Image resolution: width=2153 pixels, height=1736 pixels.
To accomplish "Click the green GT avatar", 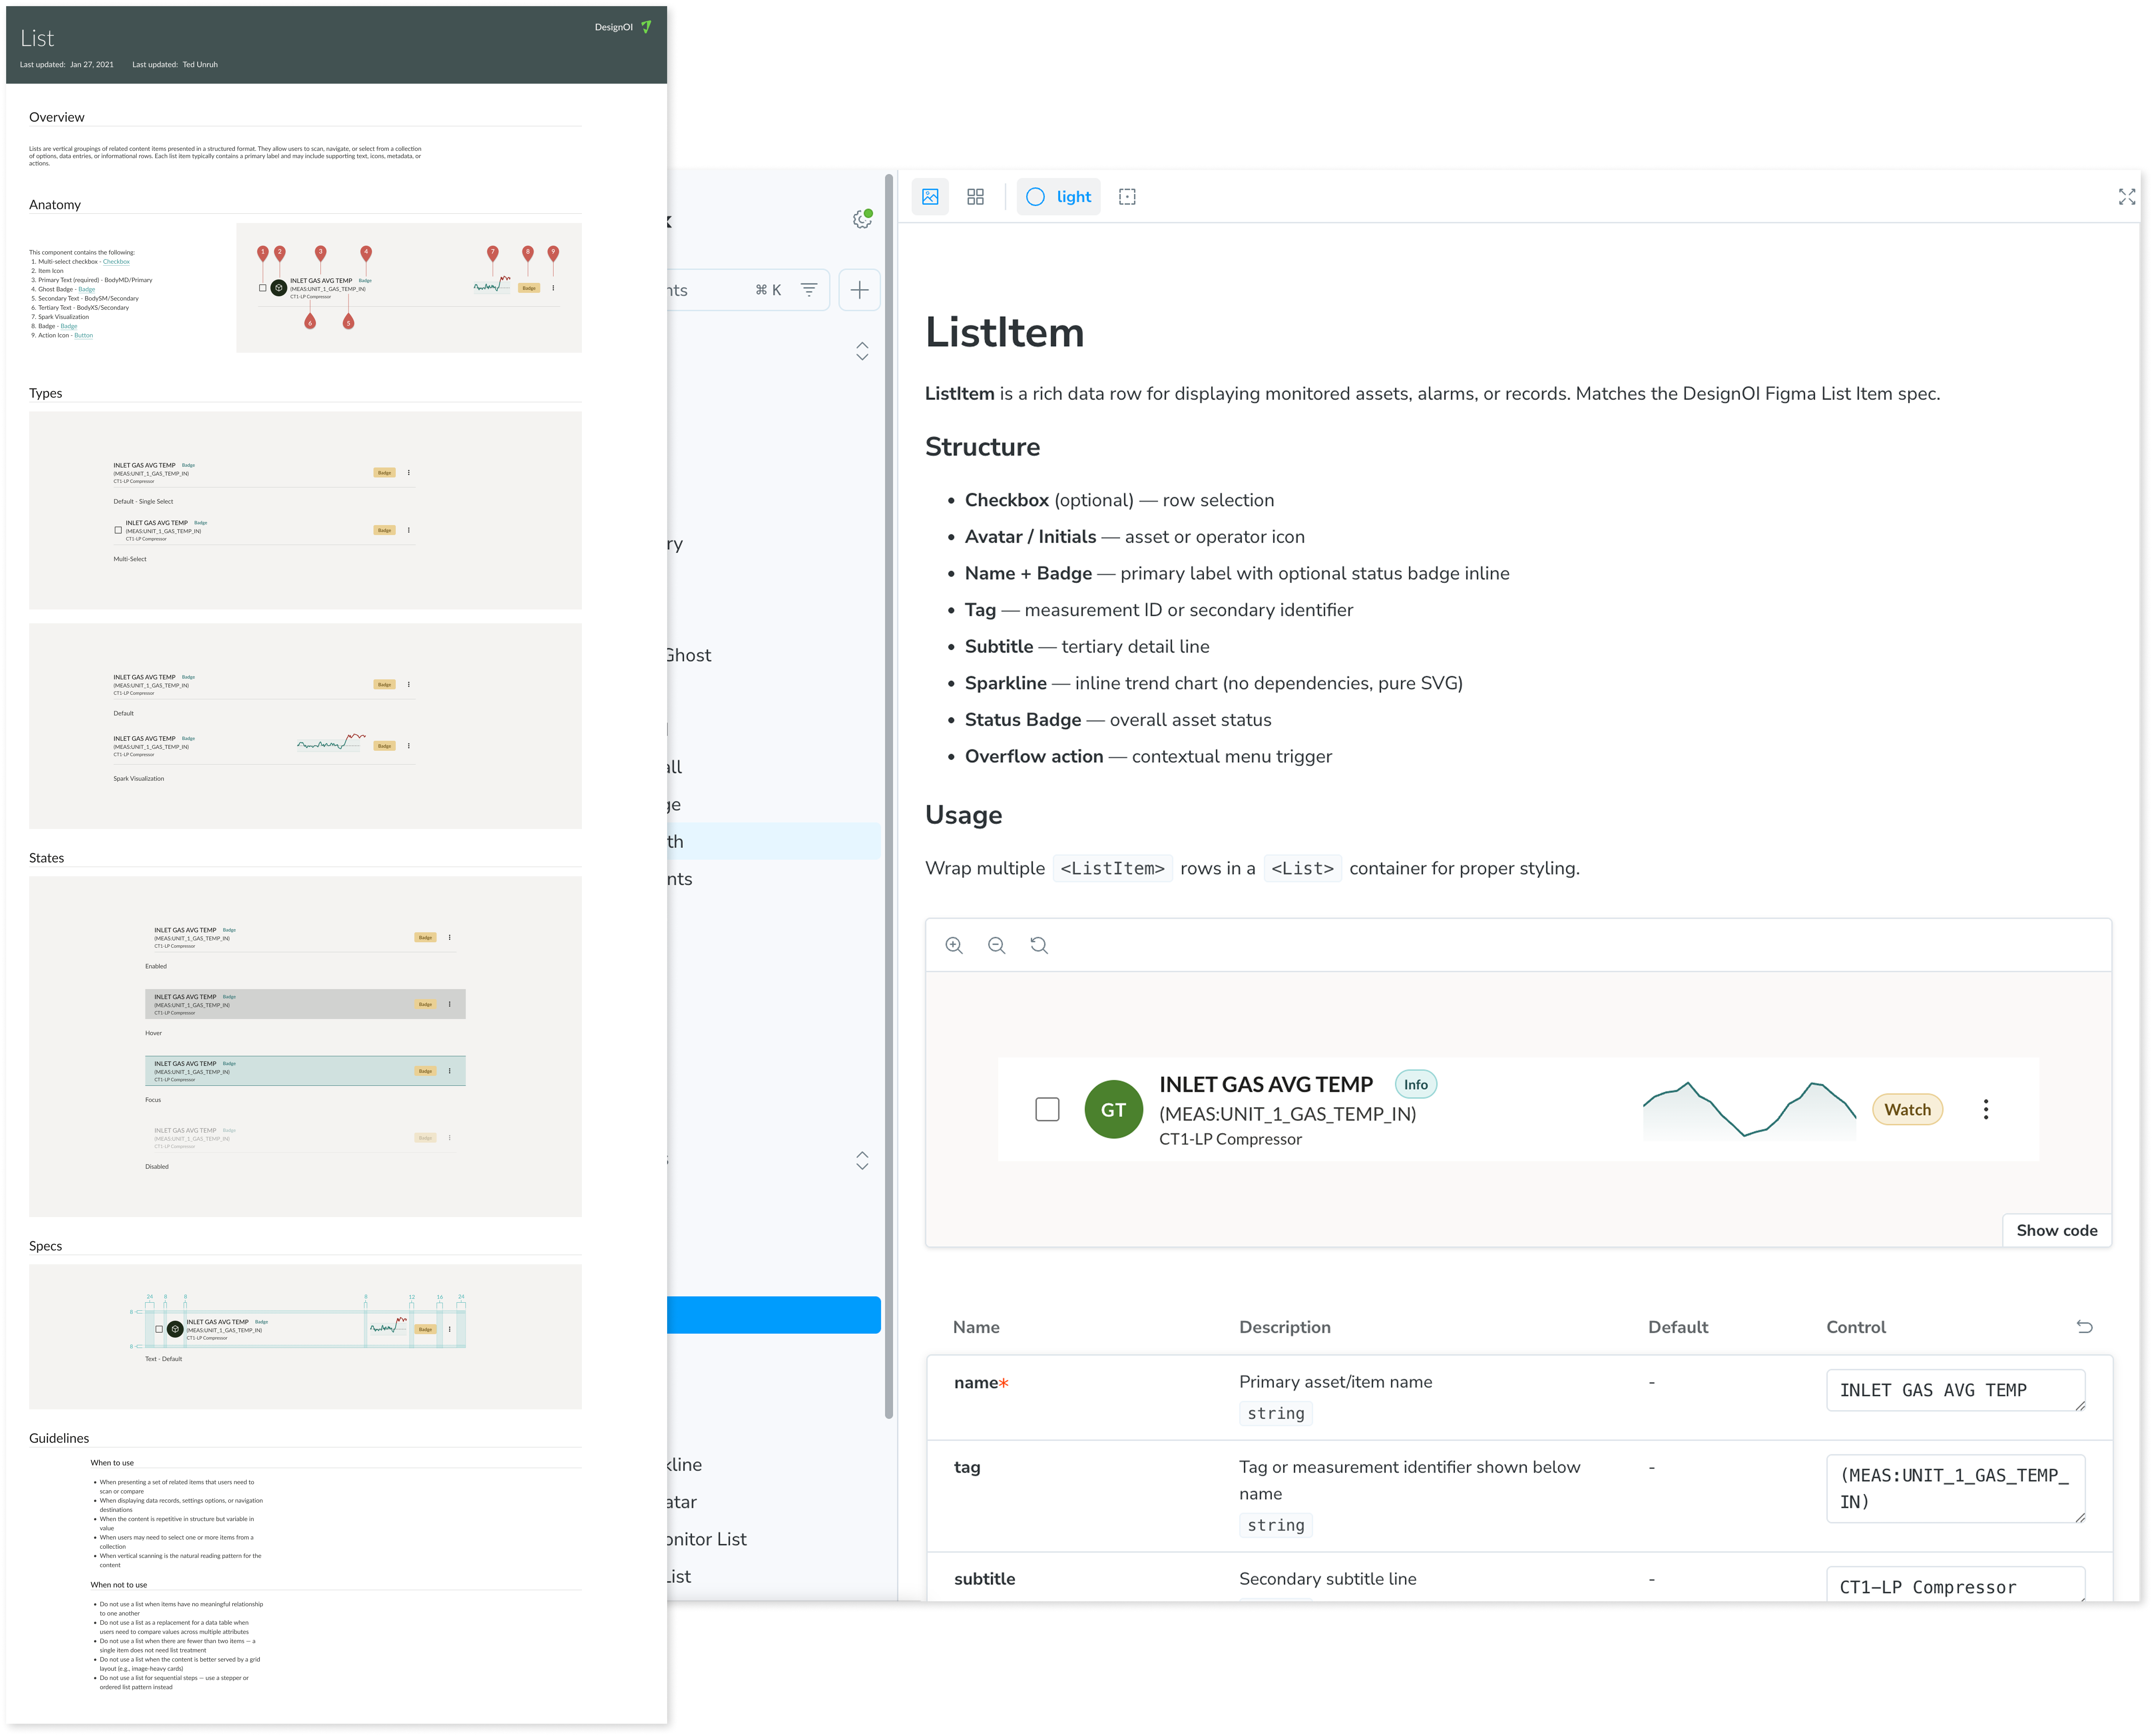I will point(1113,1109).
